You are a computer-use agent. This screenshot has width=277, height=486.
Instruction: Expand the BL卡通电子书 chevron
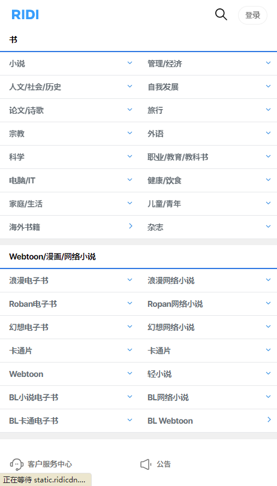[130, 419]
